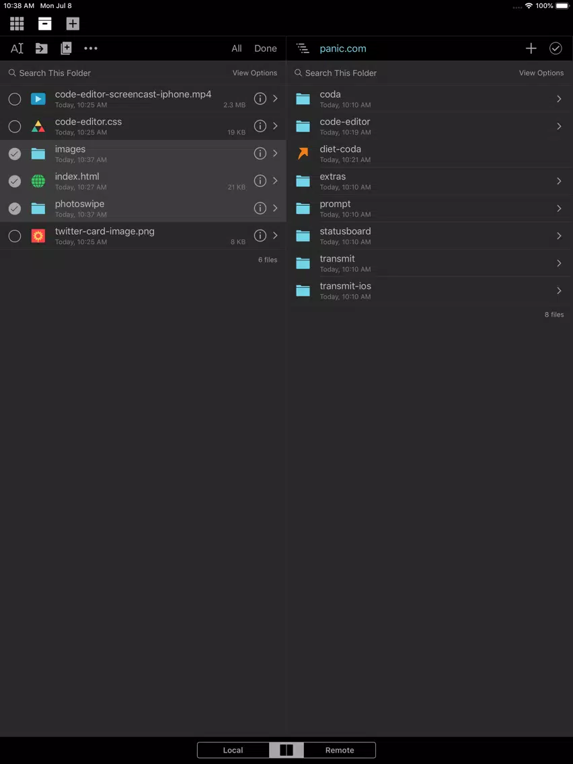
Task: Show info for index.html
Action: point(260,181)
